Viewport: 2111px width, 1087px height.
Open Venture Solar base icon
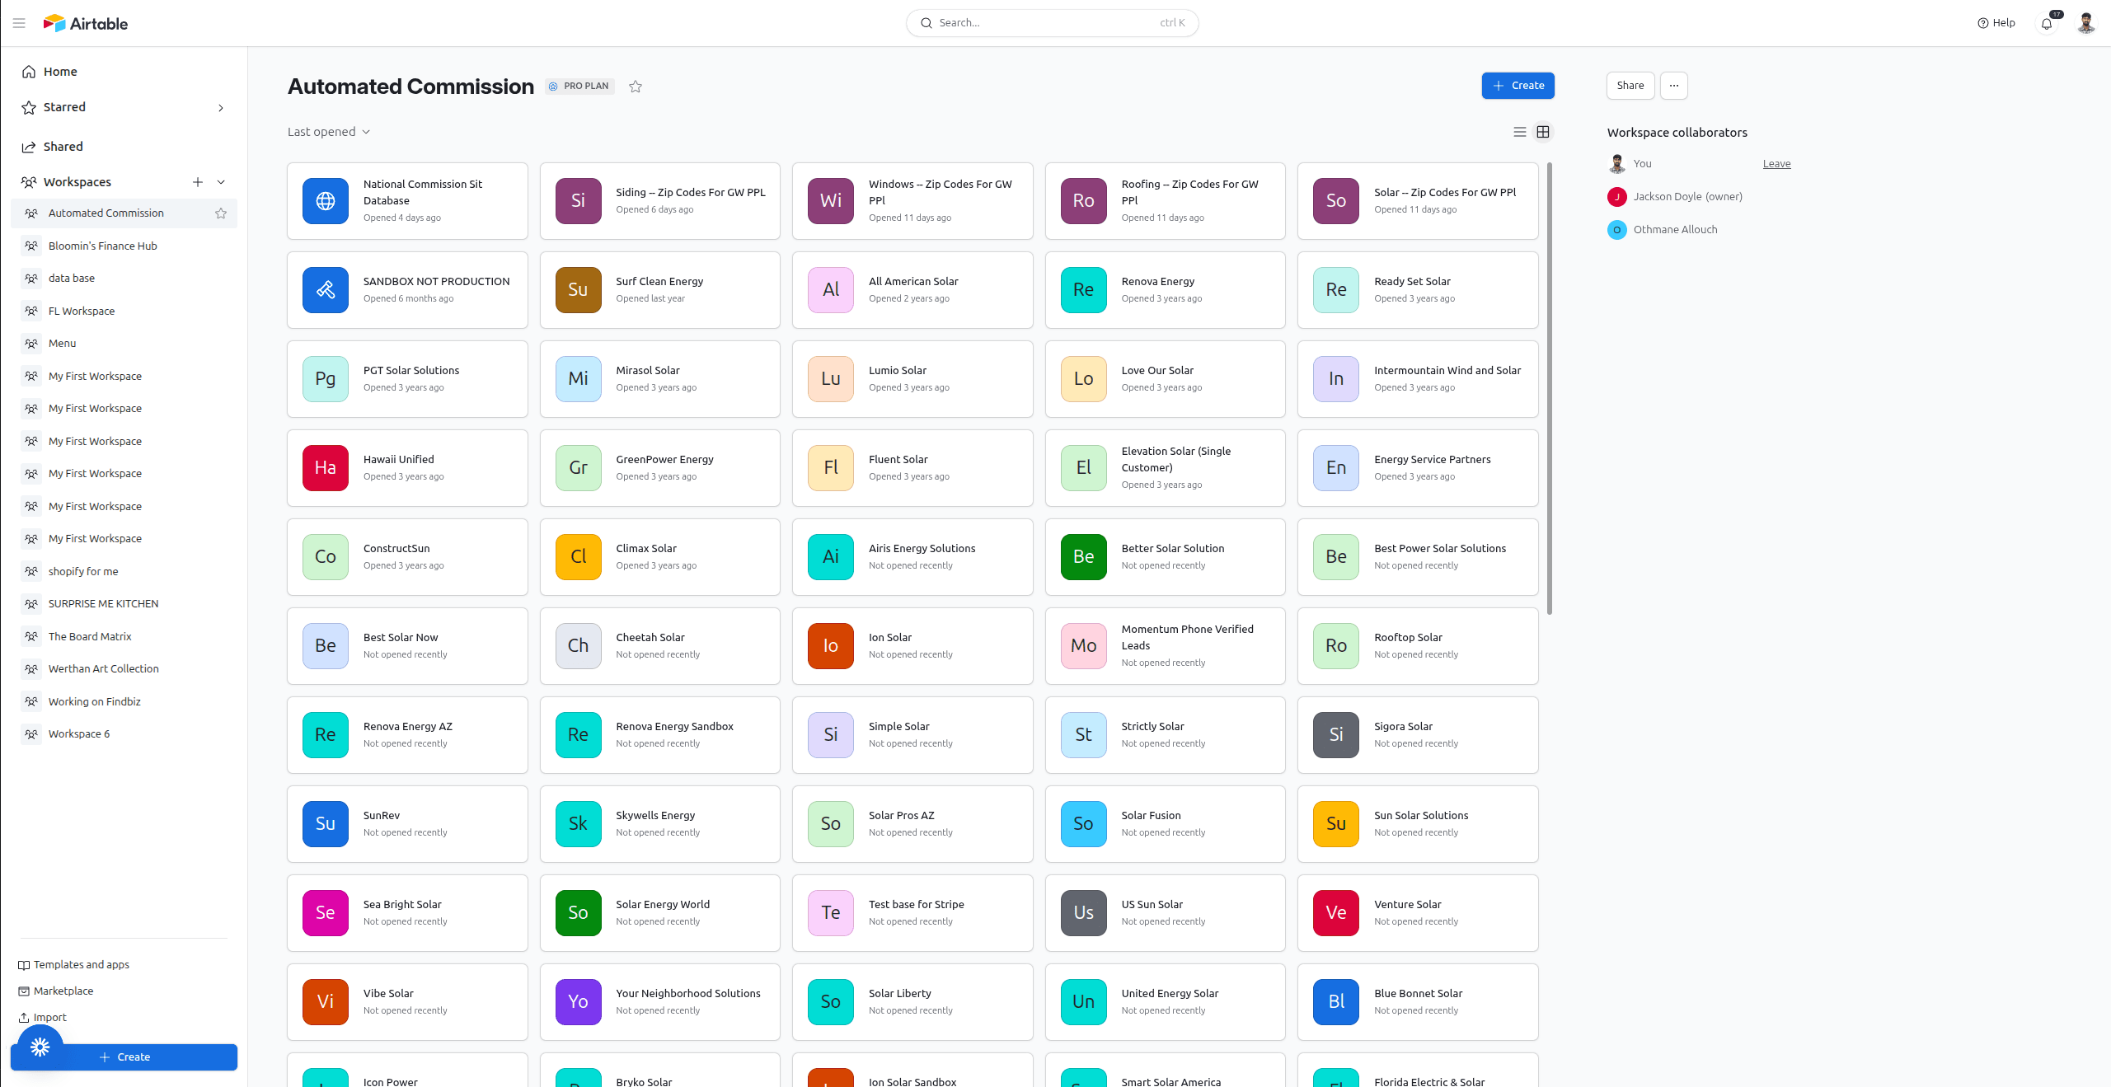pyautogui.click(x=1336, y=913)
